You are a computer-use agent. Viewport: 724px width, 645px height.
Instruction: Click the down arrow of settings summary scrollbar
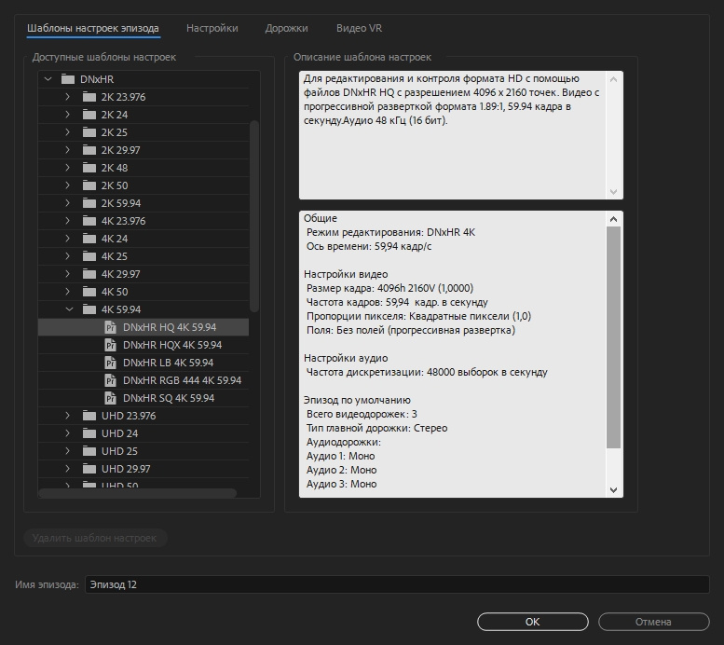[x=613, y=489]
